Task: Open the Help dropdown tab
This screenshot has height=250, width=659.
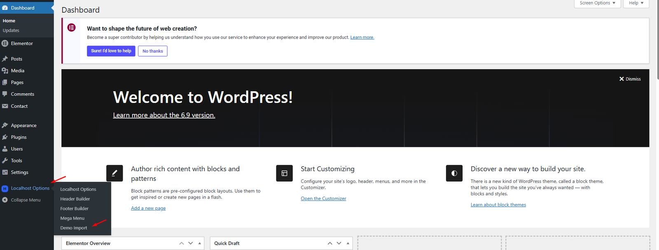Action: 636,3
